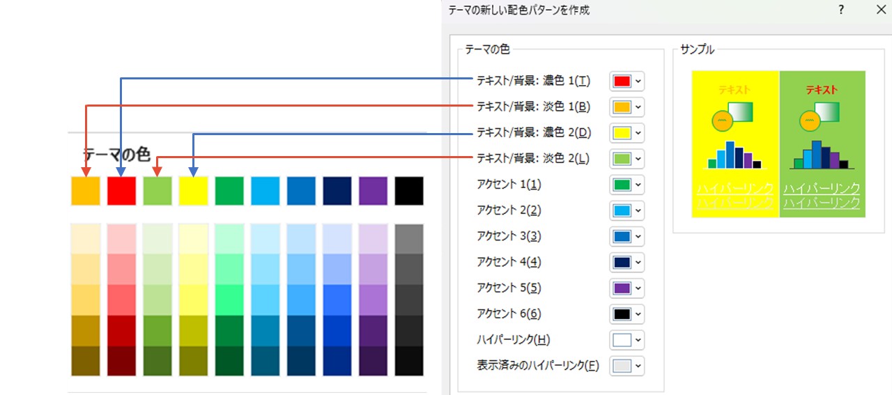Click the help question mark button
The height and width of the screenshot is (395, 892).
coord(841,10)
